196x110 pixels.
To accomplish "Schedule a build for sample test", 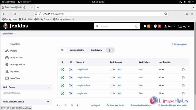I will 183,93.
